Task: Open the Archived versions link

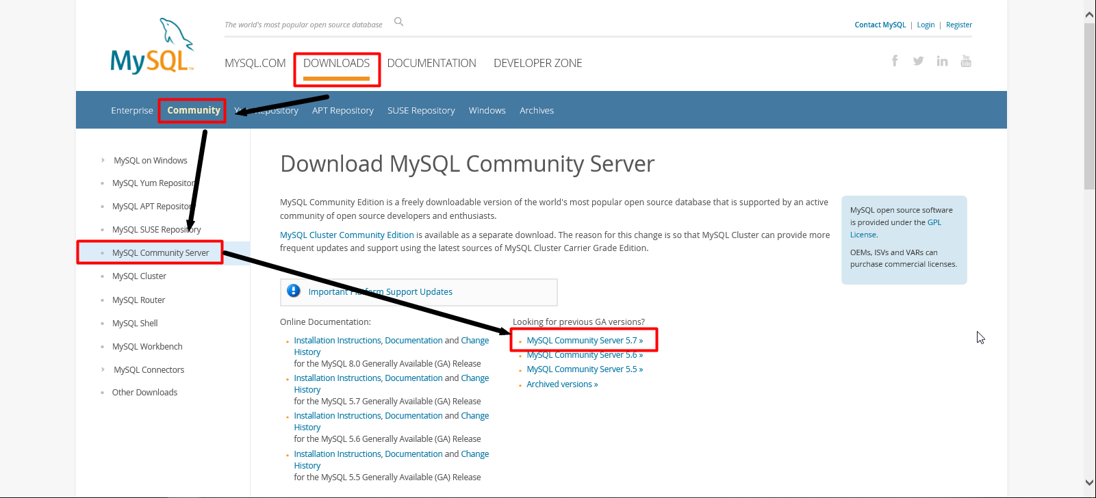Action: tap(562, 384)
